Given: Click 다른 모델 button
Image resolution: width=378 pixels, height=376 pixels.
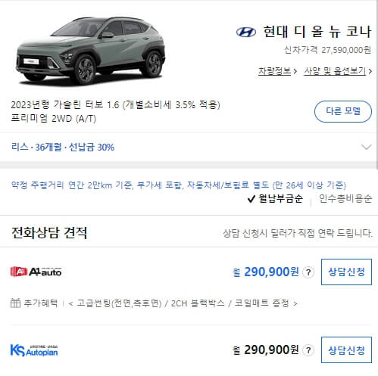Looking at the screenshot, I should [343, 111].
